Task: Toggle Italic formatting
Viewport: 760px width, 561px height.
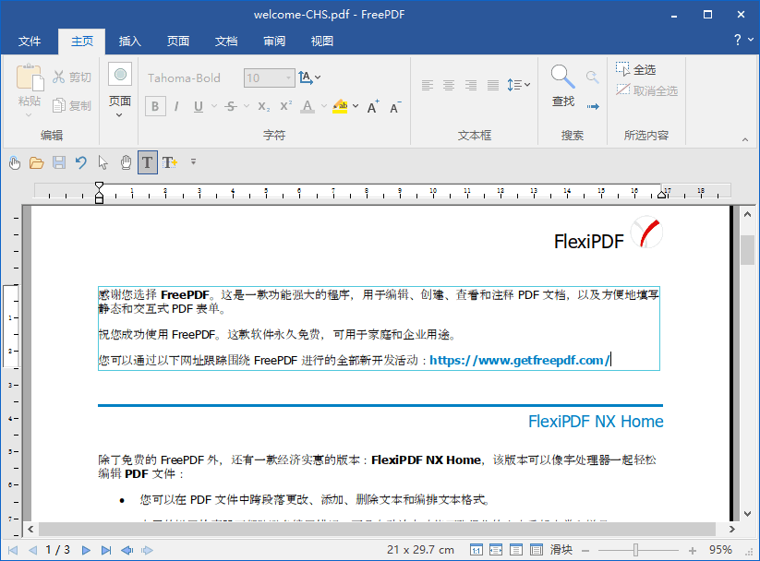Action: pos(176,106)
